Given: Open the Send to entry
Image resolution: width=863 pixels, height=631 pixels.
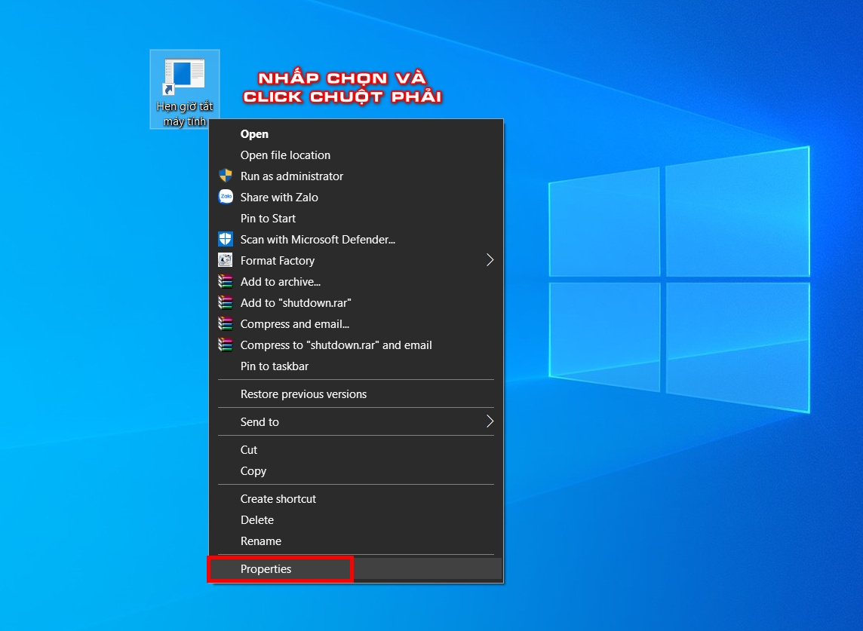Looking at the screenshot, I should (356, 422).
